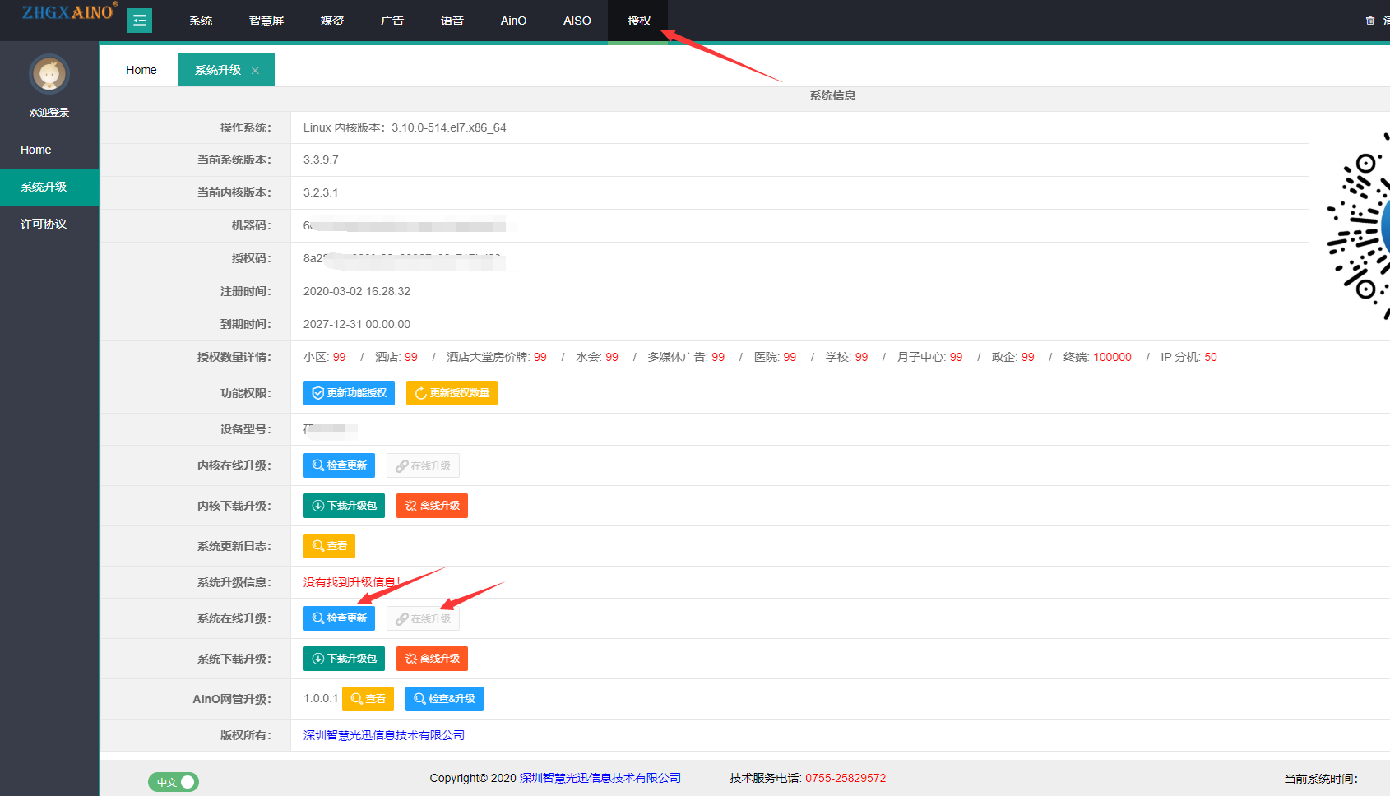The image size is (1390, 796).
Task: Click 检查更新 for 内核在线升级
Action: click(x=339, y=465)
